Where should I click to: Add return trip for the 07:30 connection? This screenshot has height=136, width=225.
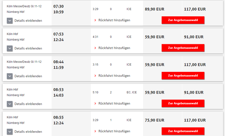tap(114, 20)
